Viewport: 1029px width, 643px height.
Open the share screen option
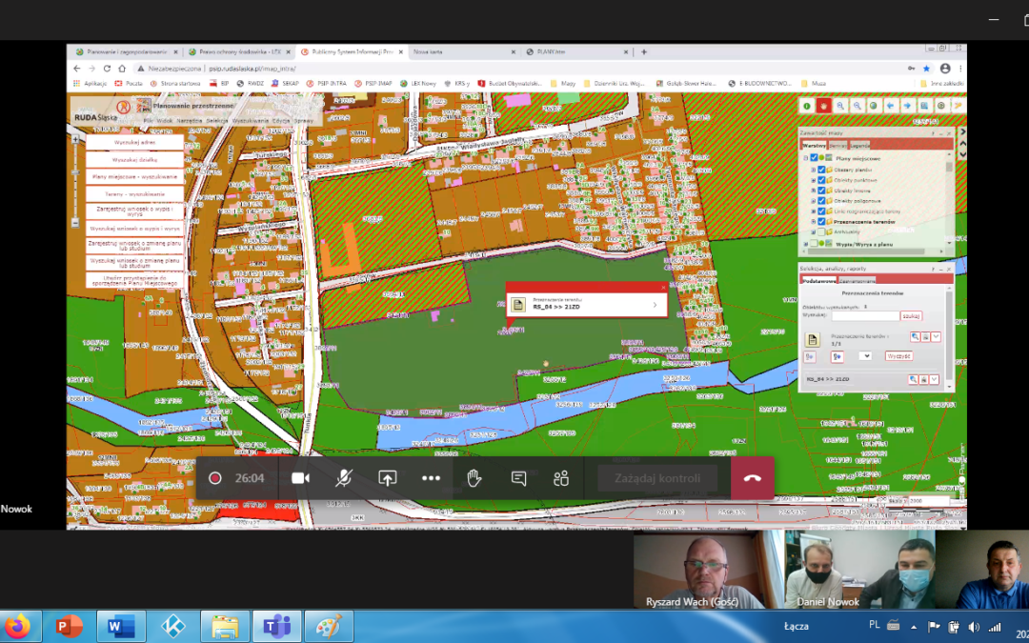(x=388, y=478)
